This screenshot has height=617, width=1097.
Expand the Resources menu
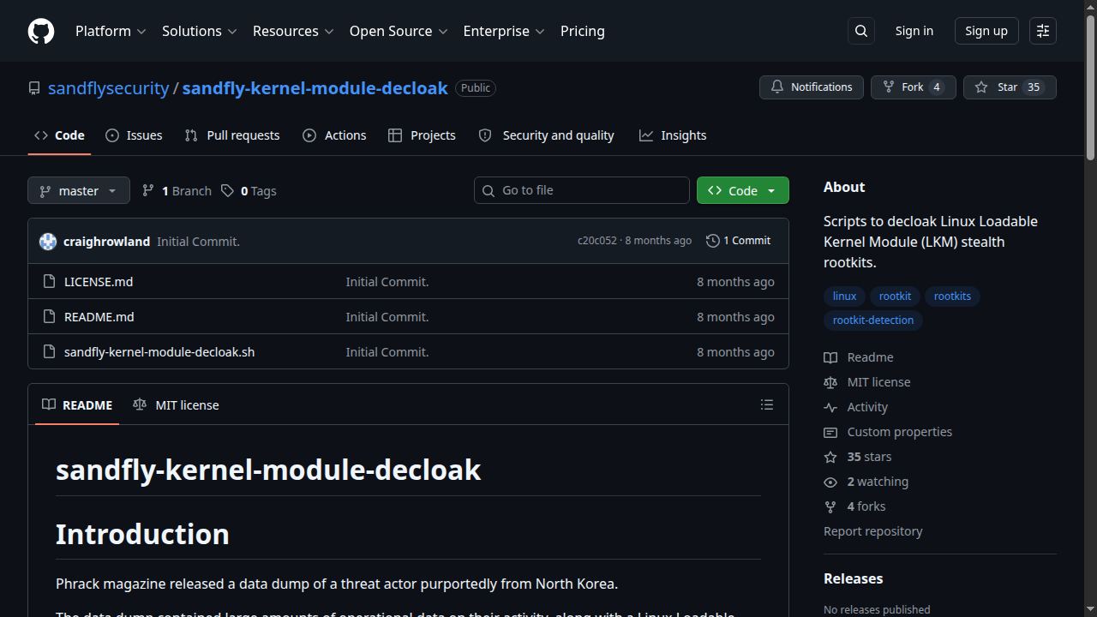pos(293,31)
